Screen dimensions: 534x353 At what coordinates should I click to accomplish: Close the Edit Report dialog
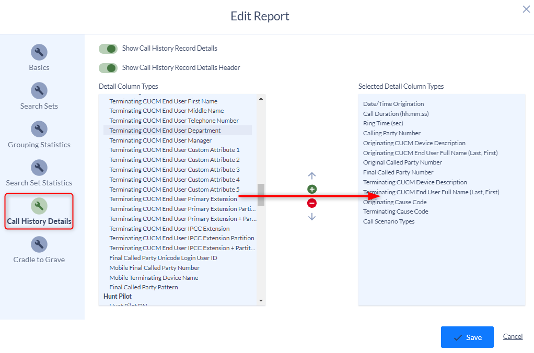point(526,9)
